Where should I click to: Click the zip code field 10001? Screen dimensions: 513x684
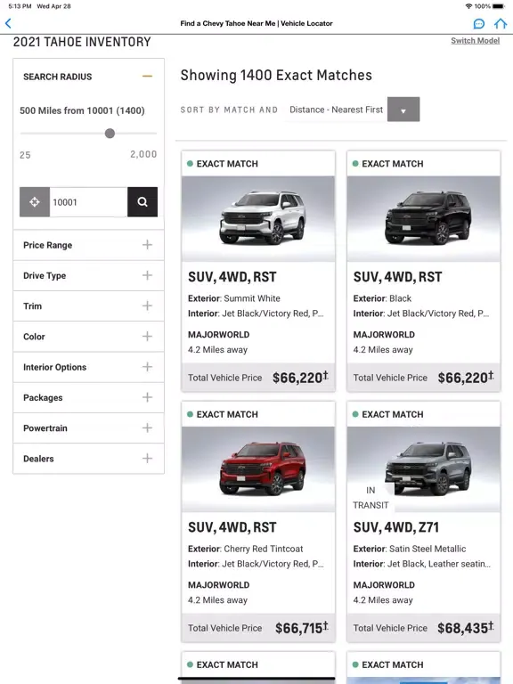88,202
